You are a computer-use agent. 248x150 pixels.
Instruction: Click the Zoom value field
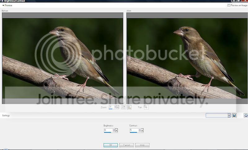112,107
